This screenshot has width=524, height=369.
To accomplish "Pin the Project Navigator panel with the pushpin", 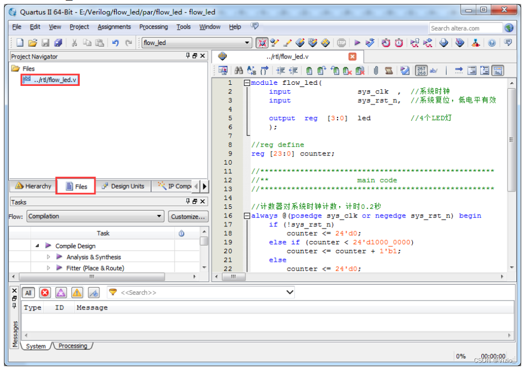I will (188, 56).
